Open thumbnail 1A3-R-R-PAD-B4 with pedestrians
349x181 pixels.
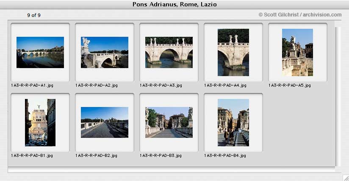pos(233,123)
